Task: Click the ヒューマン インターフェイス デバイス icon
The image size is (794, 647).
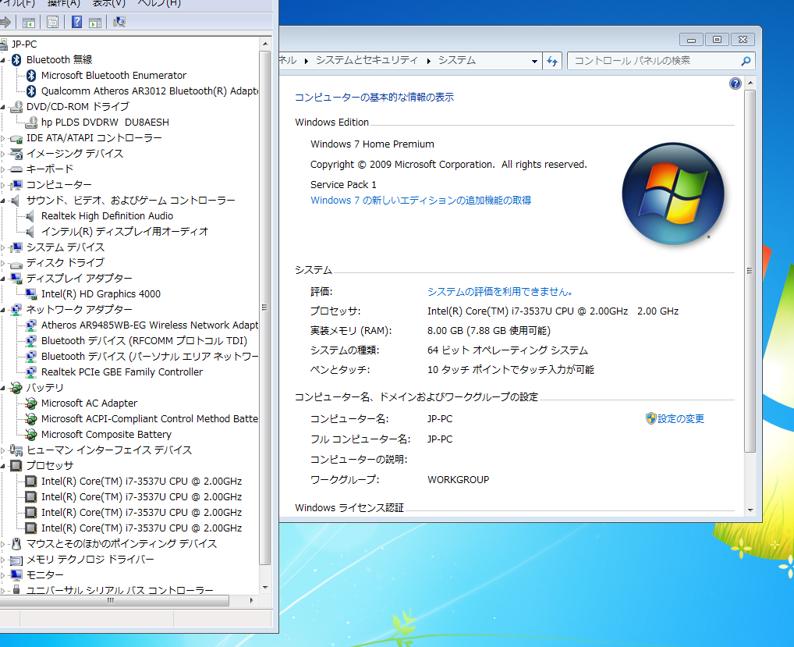Action: pyautogui.click(x=16, y=450)
